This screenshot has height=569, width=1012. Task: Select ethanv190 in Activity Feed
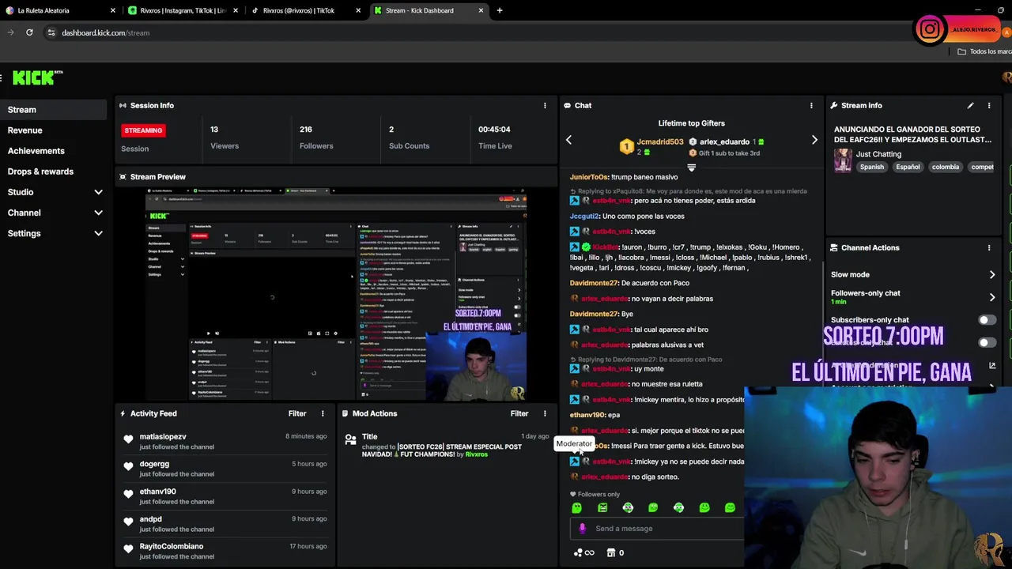click(157, 492)
